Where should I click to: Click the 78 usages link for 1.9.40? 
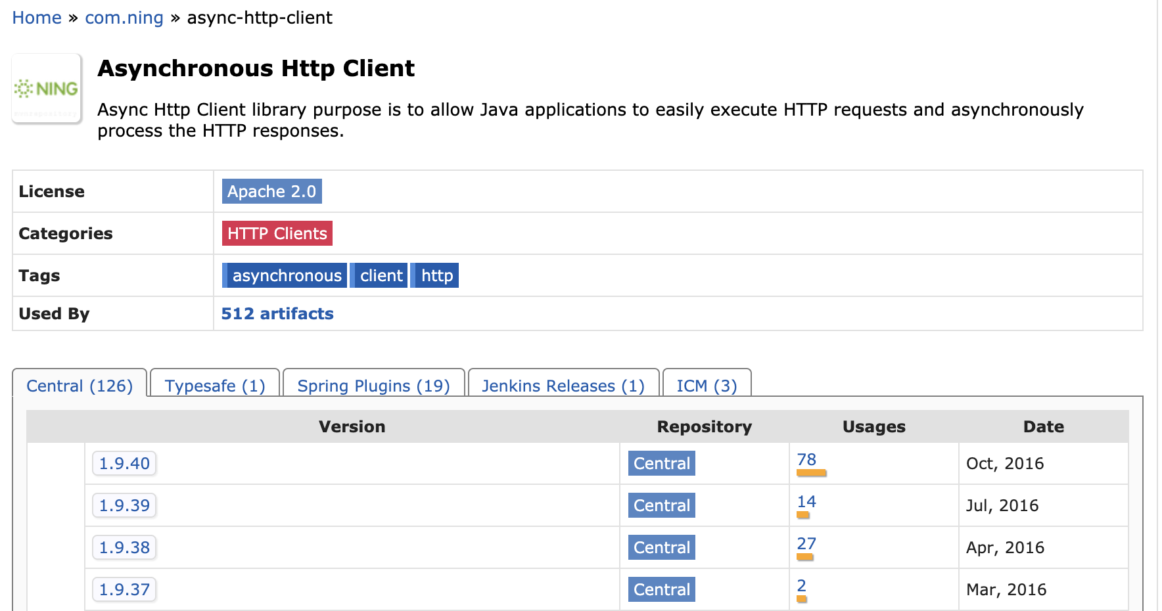806,459
